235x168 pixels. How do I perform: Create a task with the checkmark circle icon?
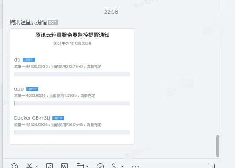pyautogui.click(x=100, y=166)
